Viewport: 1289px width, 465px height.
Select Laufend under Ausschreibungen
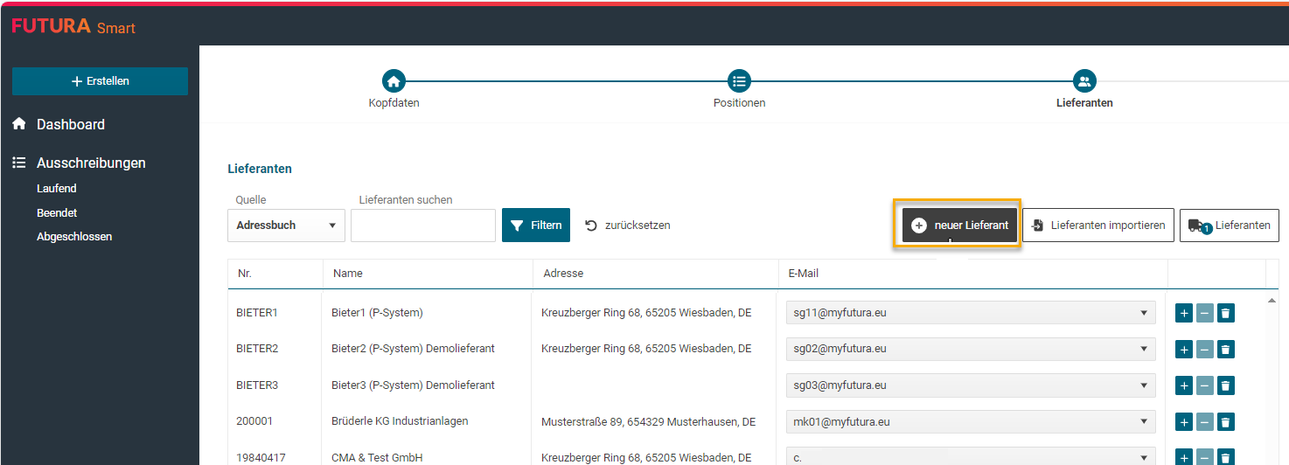pos(57,189)
